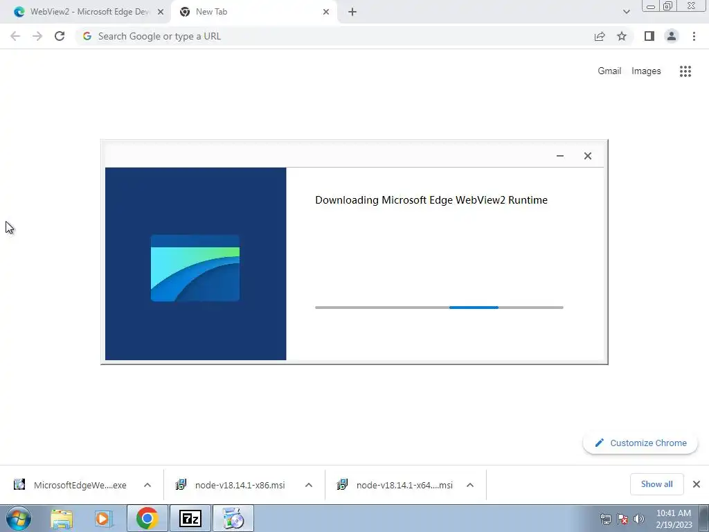This screenshot has width=709, height=532.
Task: Click the WebView2 download progress bar
Action: pos(439,308)
